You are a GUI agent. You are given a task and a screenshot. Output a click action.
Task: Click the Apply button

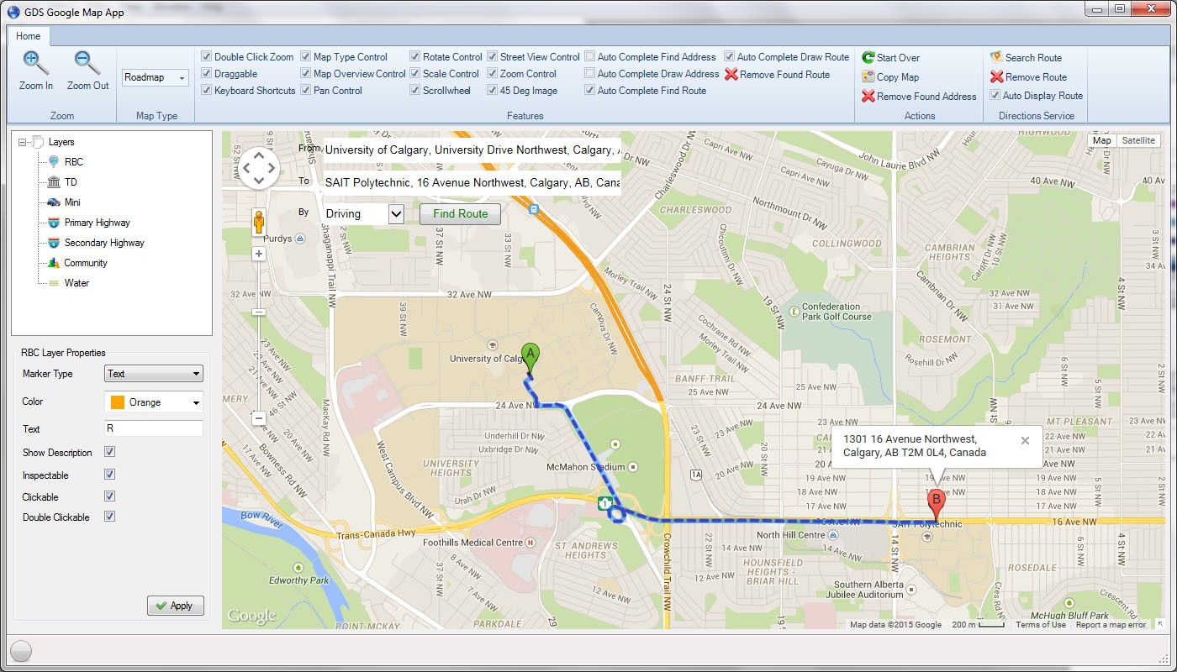(175, 606)
